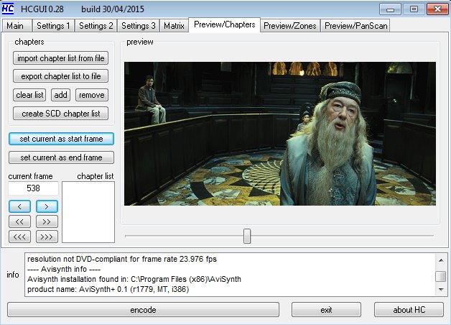Minimize the HCGUI window
Image resolution: width=451 pixels, height=325 pixels.
pos(390,9)
